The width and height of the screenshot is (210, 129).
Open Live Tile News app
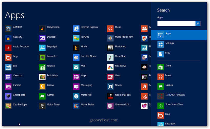pos(76,58)
